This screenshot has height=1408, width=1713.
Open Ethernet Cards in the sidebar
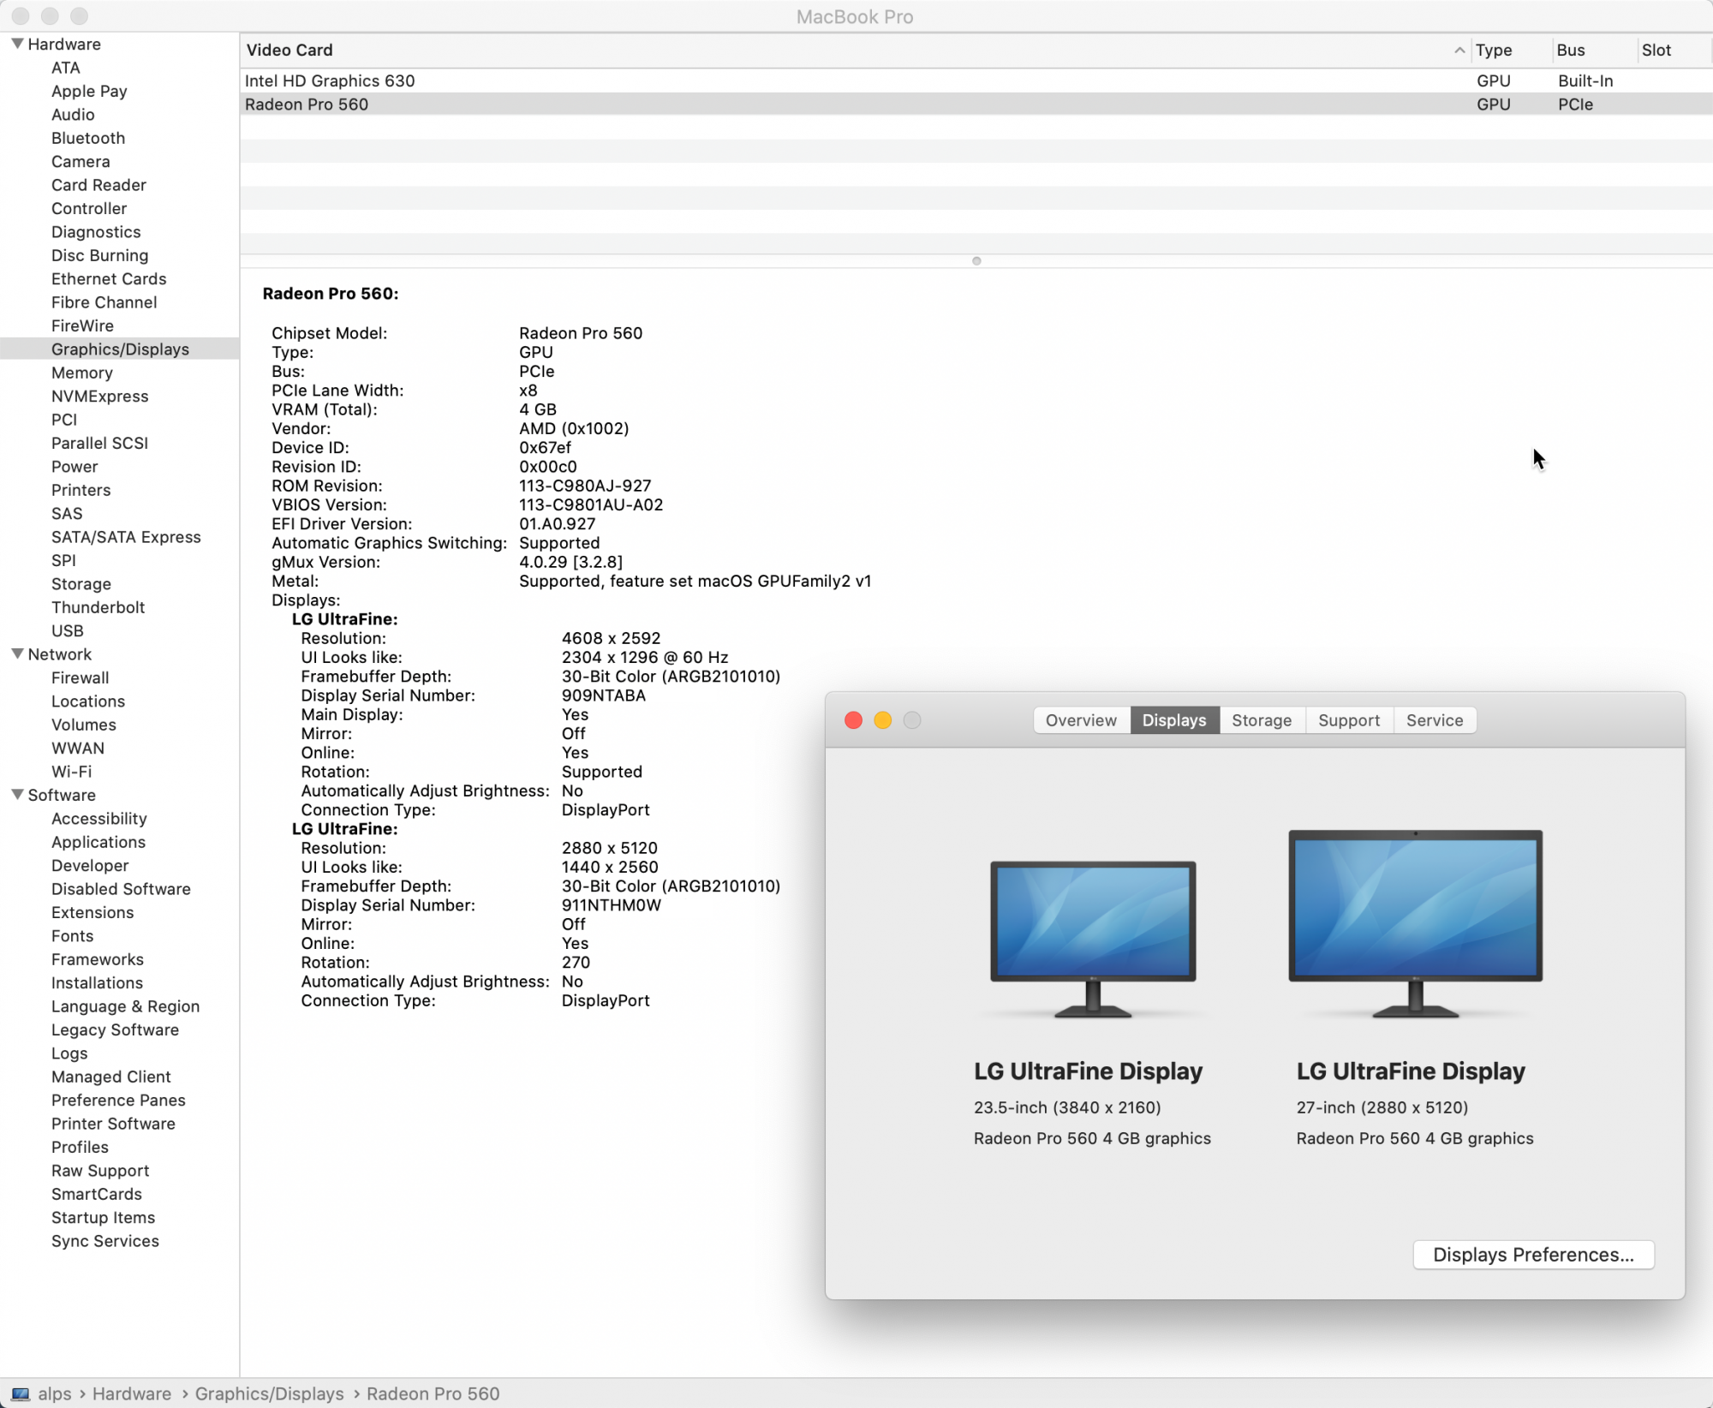click(x=109, y=279)
